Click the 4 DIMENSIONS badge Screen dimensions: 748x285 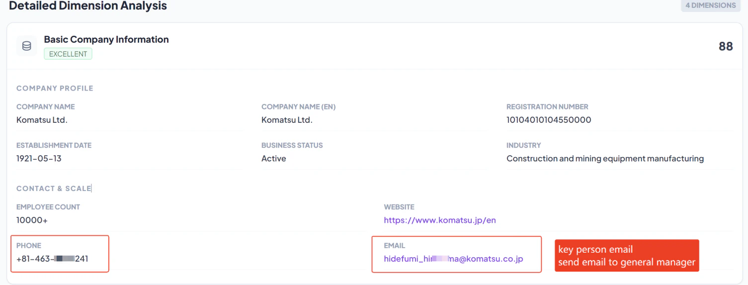pos(711,5)
